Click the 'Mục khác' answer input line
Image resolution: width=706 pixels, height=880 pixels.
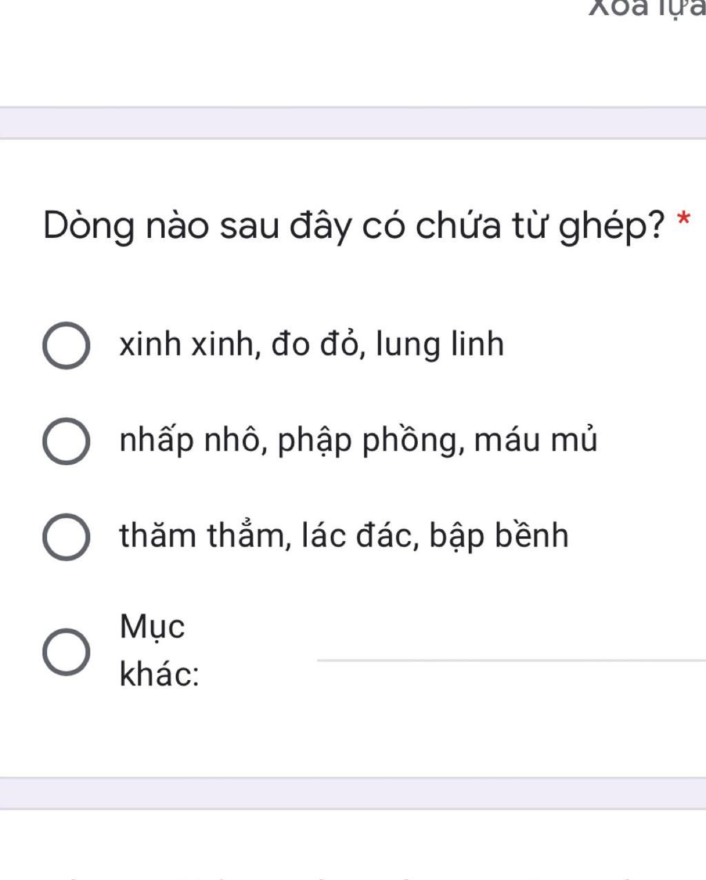511,651
